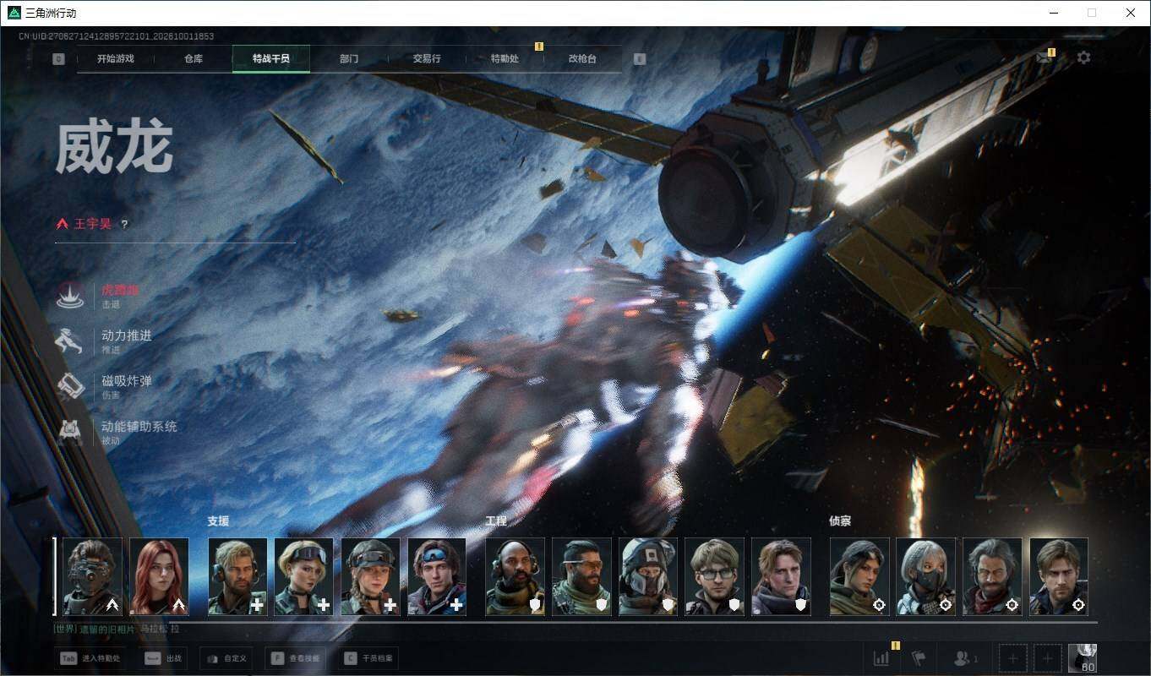Choose the support operator in blue headband
Viewport: 1151px width, 676px height.
click(437, 576)
